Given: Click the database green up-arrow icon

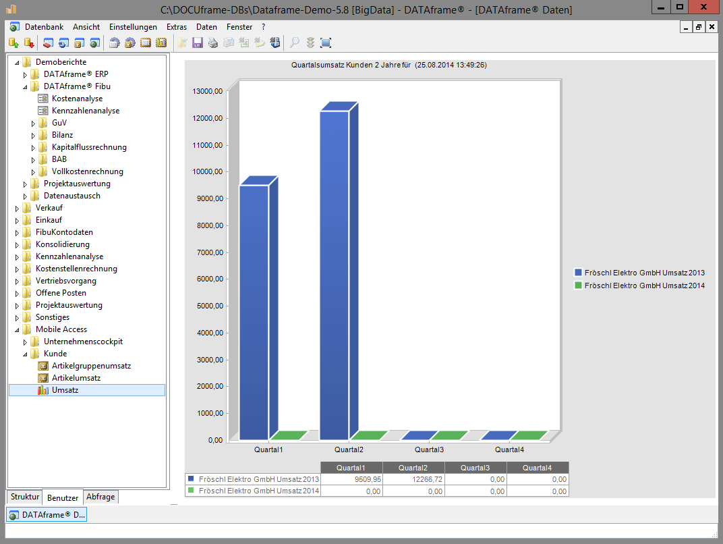Looking at the screenshot, I should 13,43.
